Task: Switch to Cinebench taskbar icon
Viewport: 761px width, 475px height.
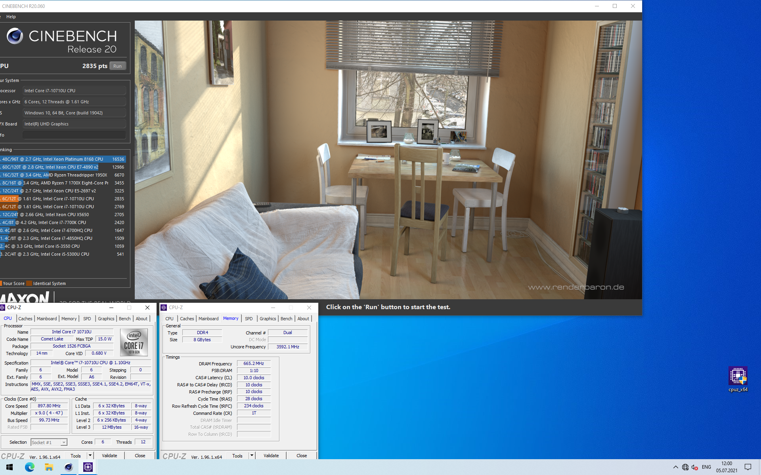Action: point(69,467)
